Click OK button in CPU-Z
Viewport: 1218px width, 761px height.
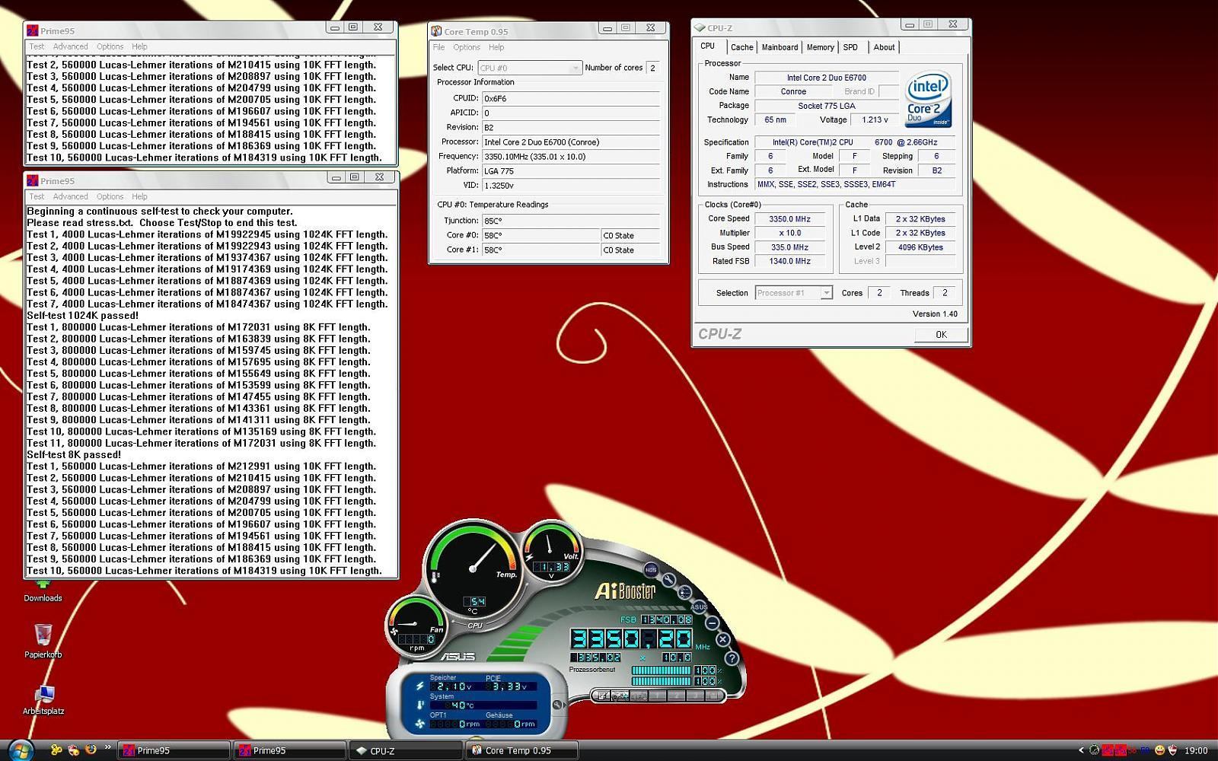[941, 334]
